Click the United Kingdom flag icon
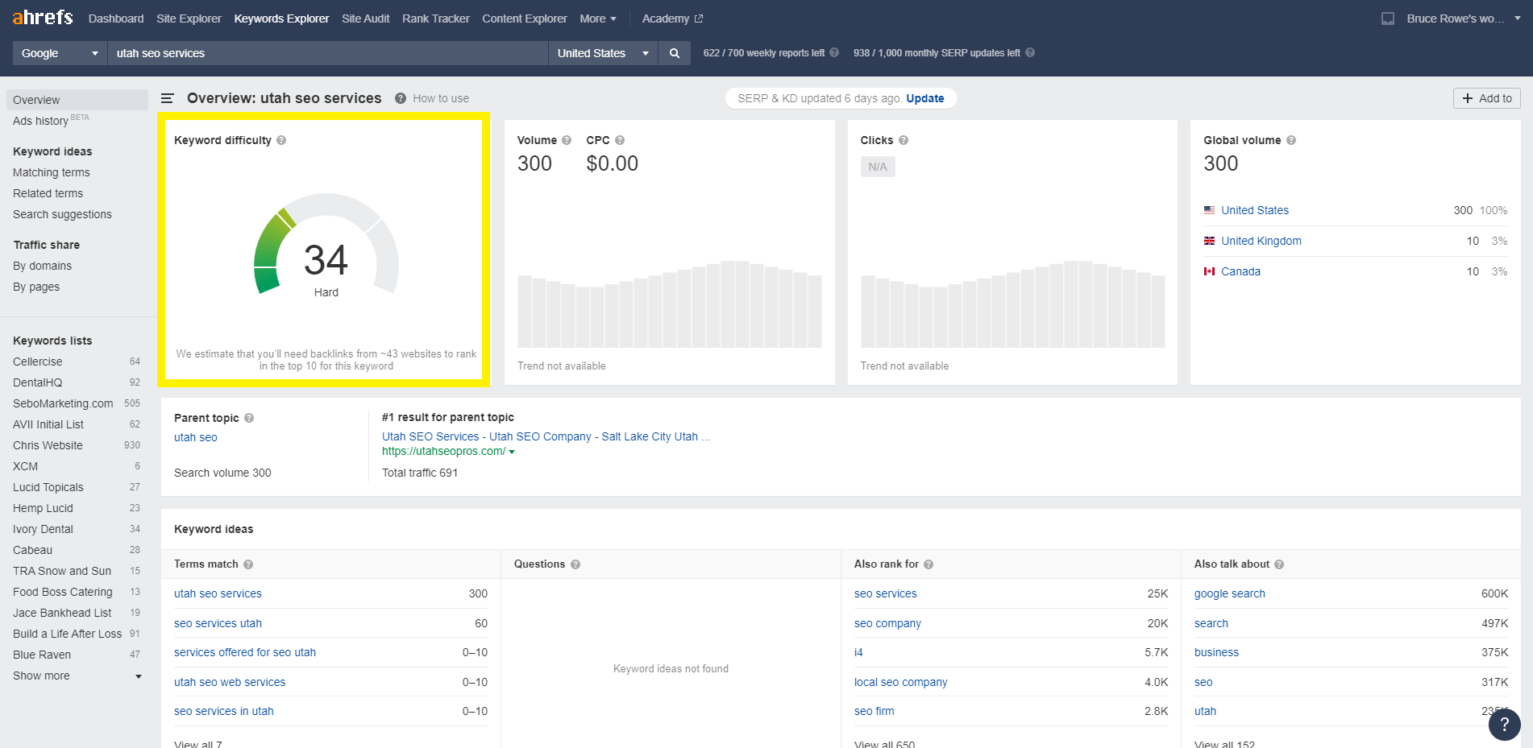 click(1209, 241)
